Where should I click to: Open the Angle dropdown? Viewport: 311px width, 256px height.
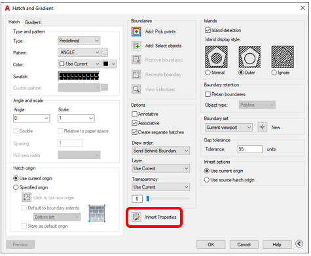[x=31, y=118]
